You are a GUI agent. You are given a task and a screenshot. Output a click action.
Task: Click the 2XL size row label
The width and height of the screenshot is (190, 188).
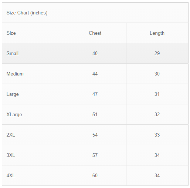pyautogui.click(x=11, y=135)
